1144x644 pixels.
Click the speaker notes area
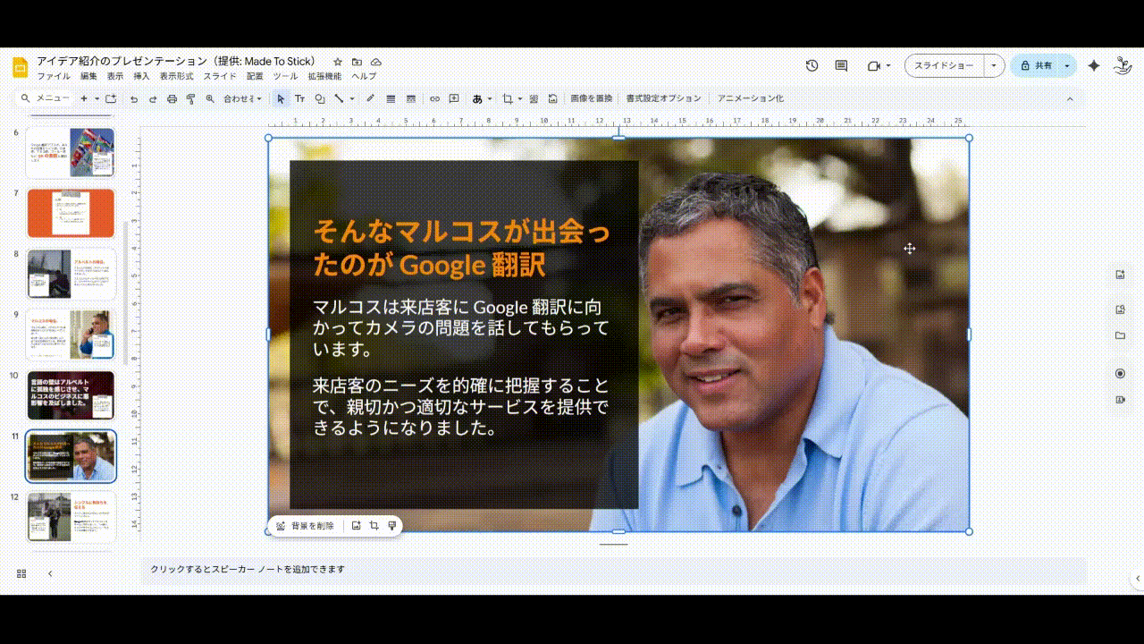(613, 570)
